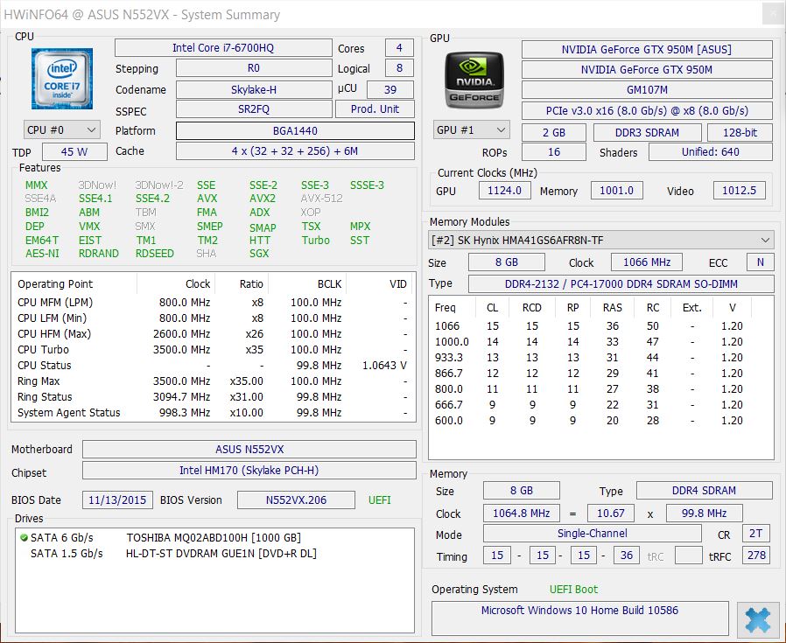Expand the GPU #1 selector dropdown
This screenshot has width=786, height=643.
(x=471, y=129)
